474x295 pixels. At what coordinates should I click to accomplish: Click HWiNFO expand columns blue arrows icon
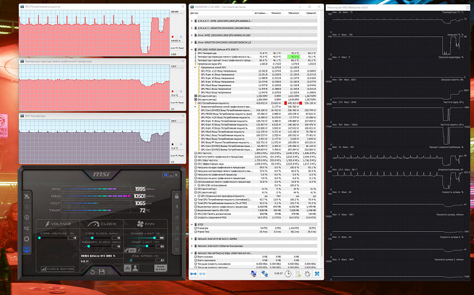pyautogui.click(x=193, y=274)
